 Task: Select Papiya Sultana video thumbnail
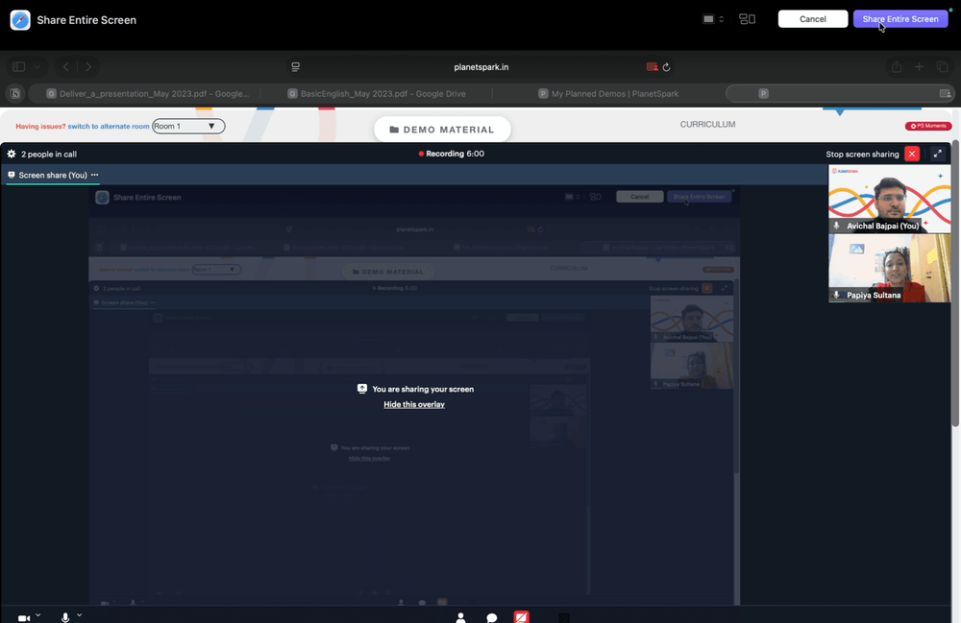[889, 268]
